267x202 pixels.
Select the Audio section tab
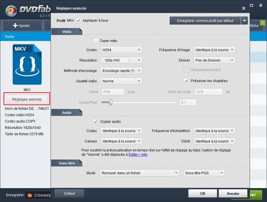pos(67,113)
